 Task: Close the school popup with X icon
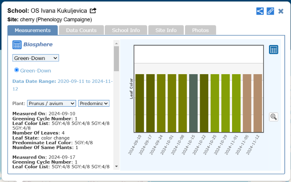click(281, 11)
